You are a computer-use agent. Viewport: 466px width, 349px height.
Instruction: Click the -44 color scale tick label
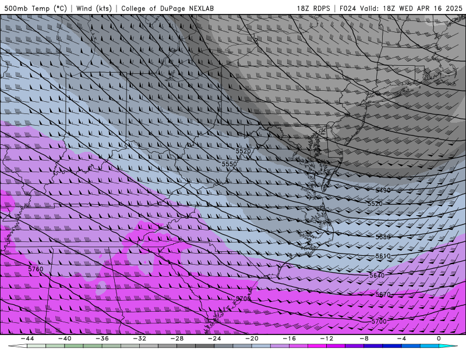coord(27,339)
